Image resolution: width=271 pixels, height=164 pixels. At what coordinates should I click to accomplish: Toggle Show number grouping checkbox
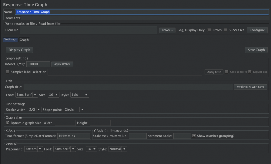click(194, 136)
